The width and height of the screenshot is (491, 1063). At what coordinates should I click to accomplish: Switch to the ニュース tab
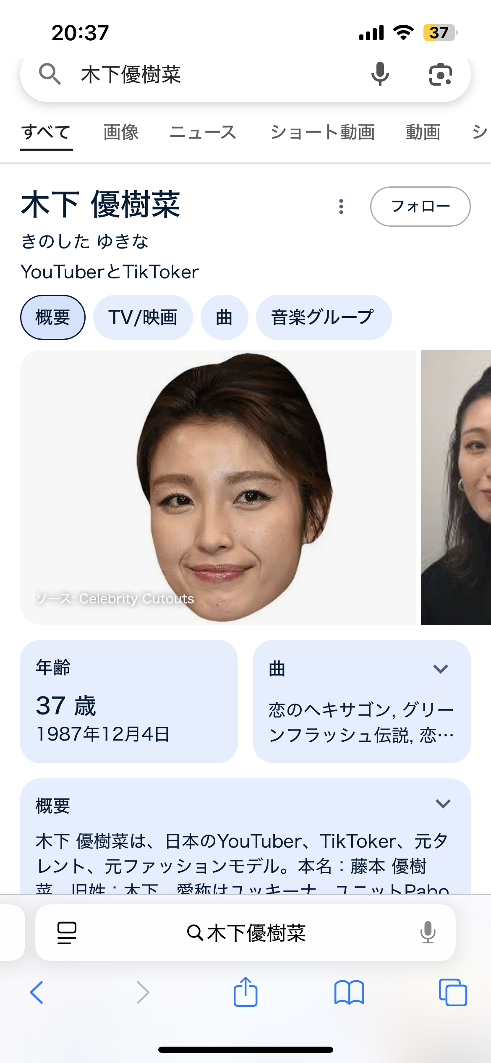203,132
